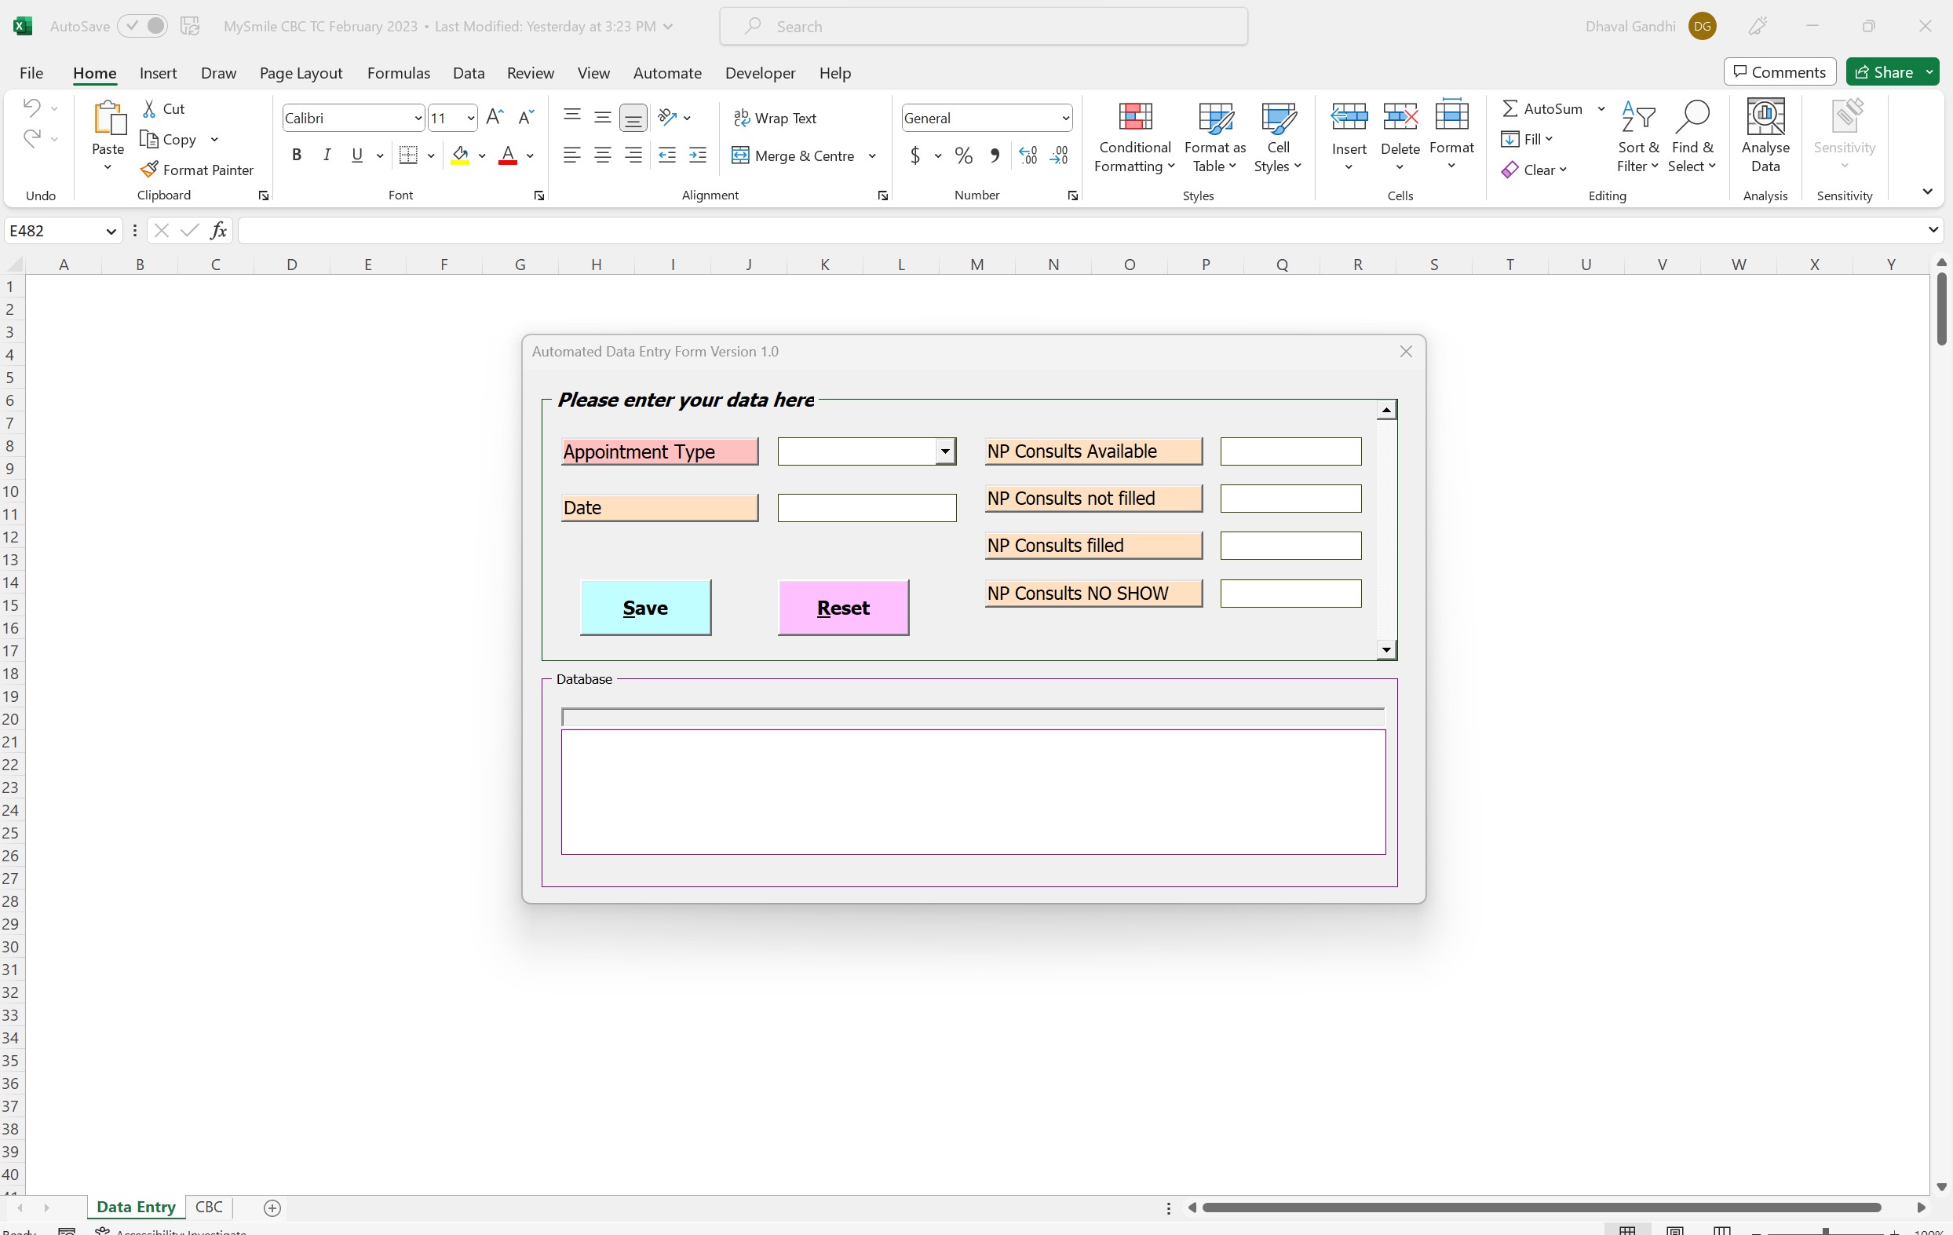Toggle Wrap Text on
Image resolution: width=1953 pixels, height=1235 pixels.
click(x=775, y=119)
